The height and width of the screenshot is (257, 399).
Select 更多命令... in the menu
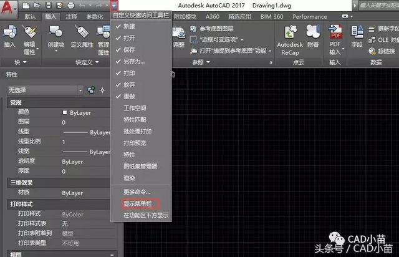coord(141,192)
